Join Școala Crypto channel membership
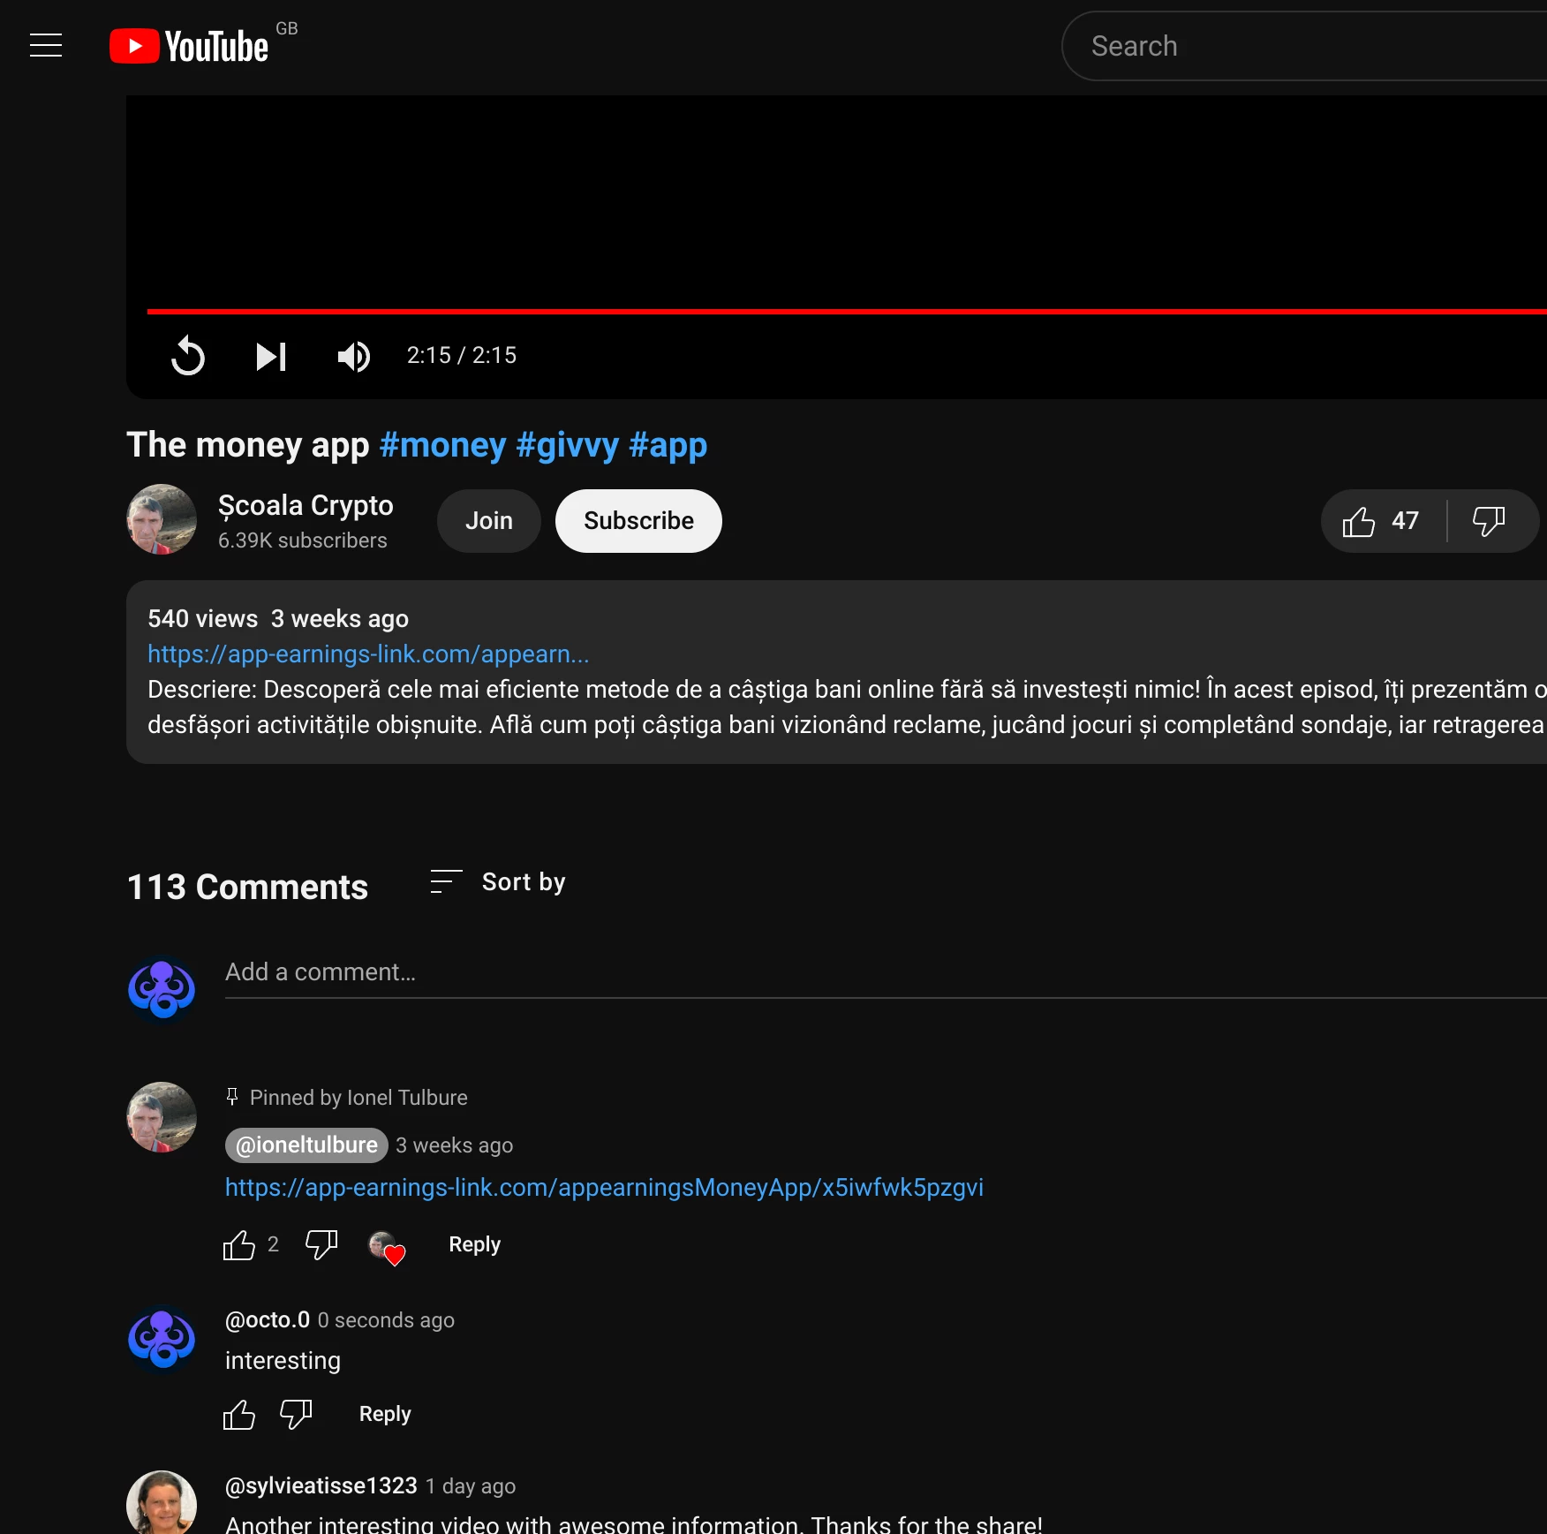The image size is (1547, 1534). (x=489, y=521)
